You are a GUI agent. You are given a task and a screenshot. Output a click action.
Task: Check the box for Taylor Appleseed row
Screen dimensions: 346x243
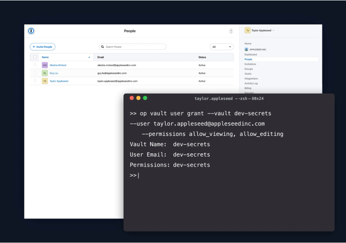35,81
